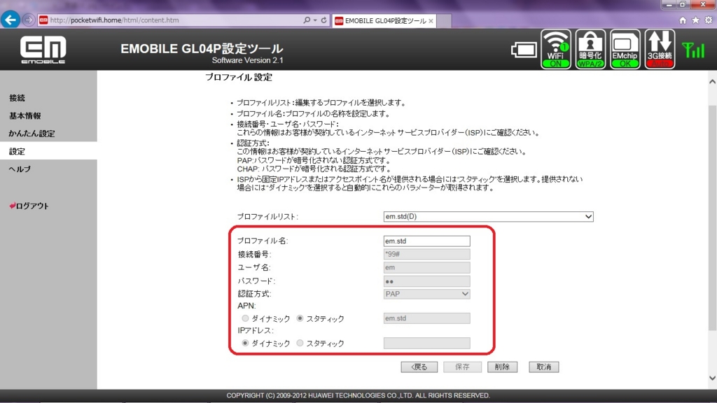The width and height of the screenshot is (717, 403).
Task: Click the HUAWEI copyright footer text
Action: 358,396
